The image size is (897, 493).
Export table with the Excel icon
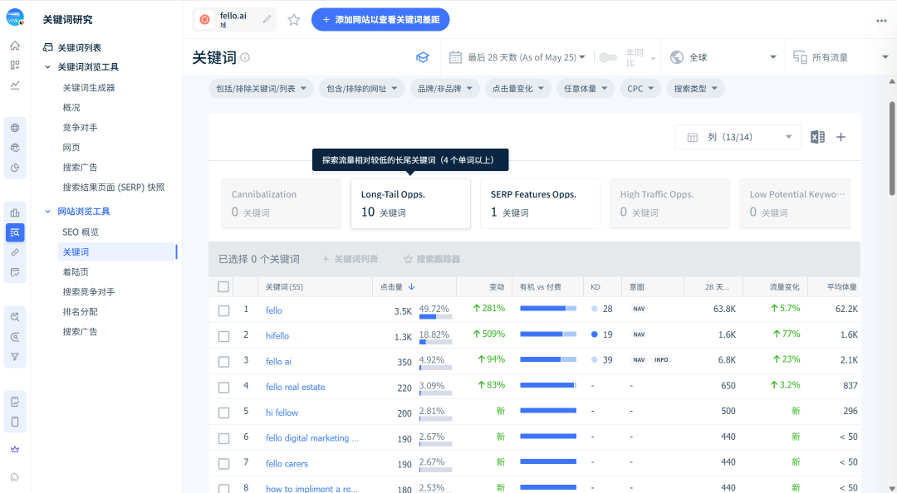(x=817, y=137)
